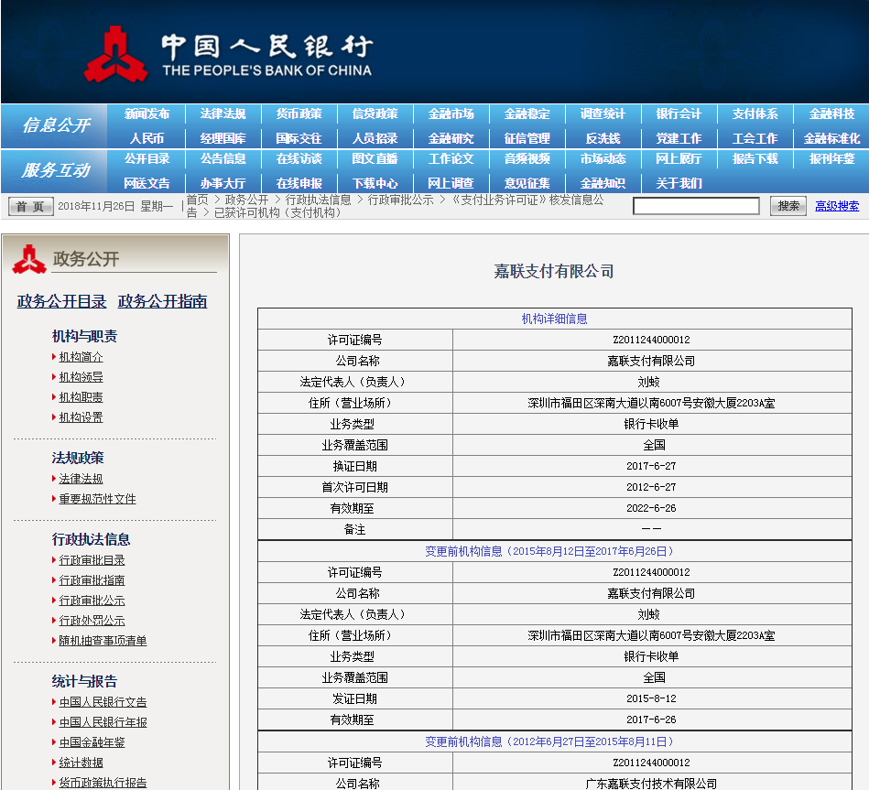Click the 发证日期 value 2015-8-12
869x790 pixels.
[x=651, y=699]
